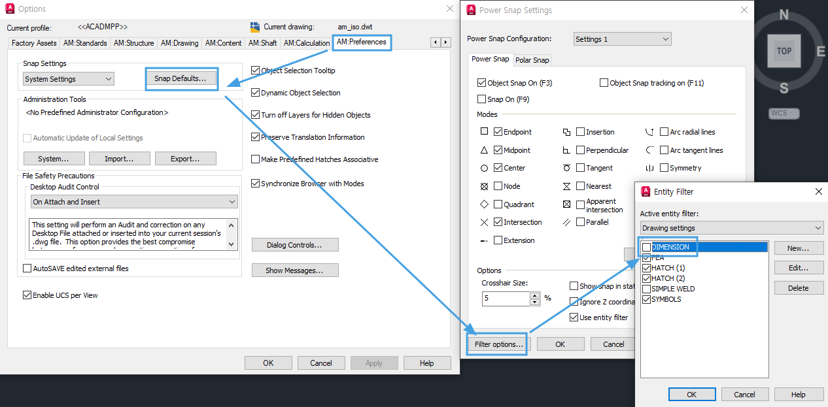The width and height of the screenshot is (828, 407).
Task: Click the Arc tangent lines icon
Action: (x=649, y=150)
